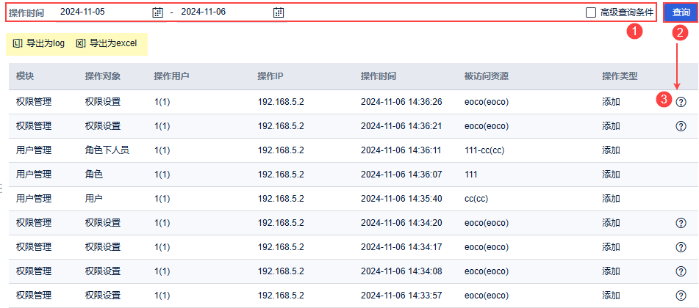Click the 查询 button
The image size is (699, 308).
(x=681, y=12)
